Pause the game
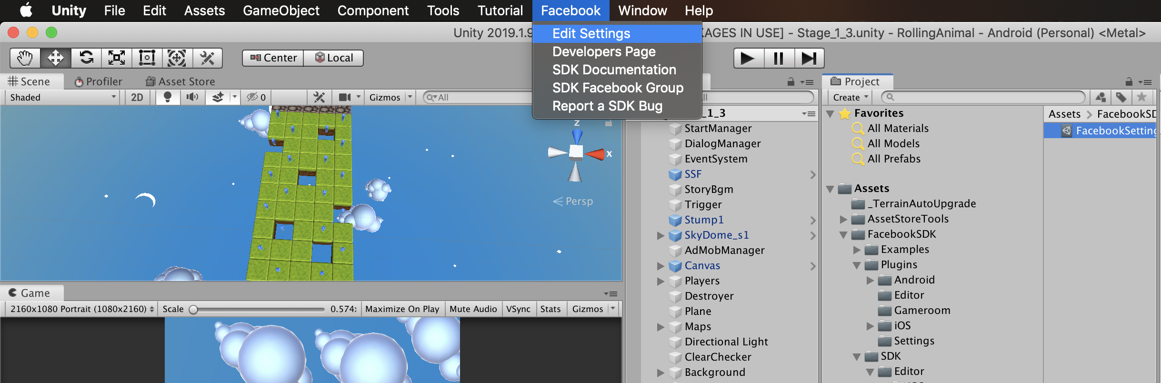Screen dimensions: 1161x383 tap(779, 58)
